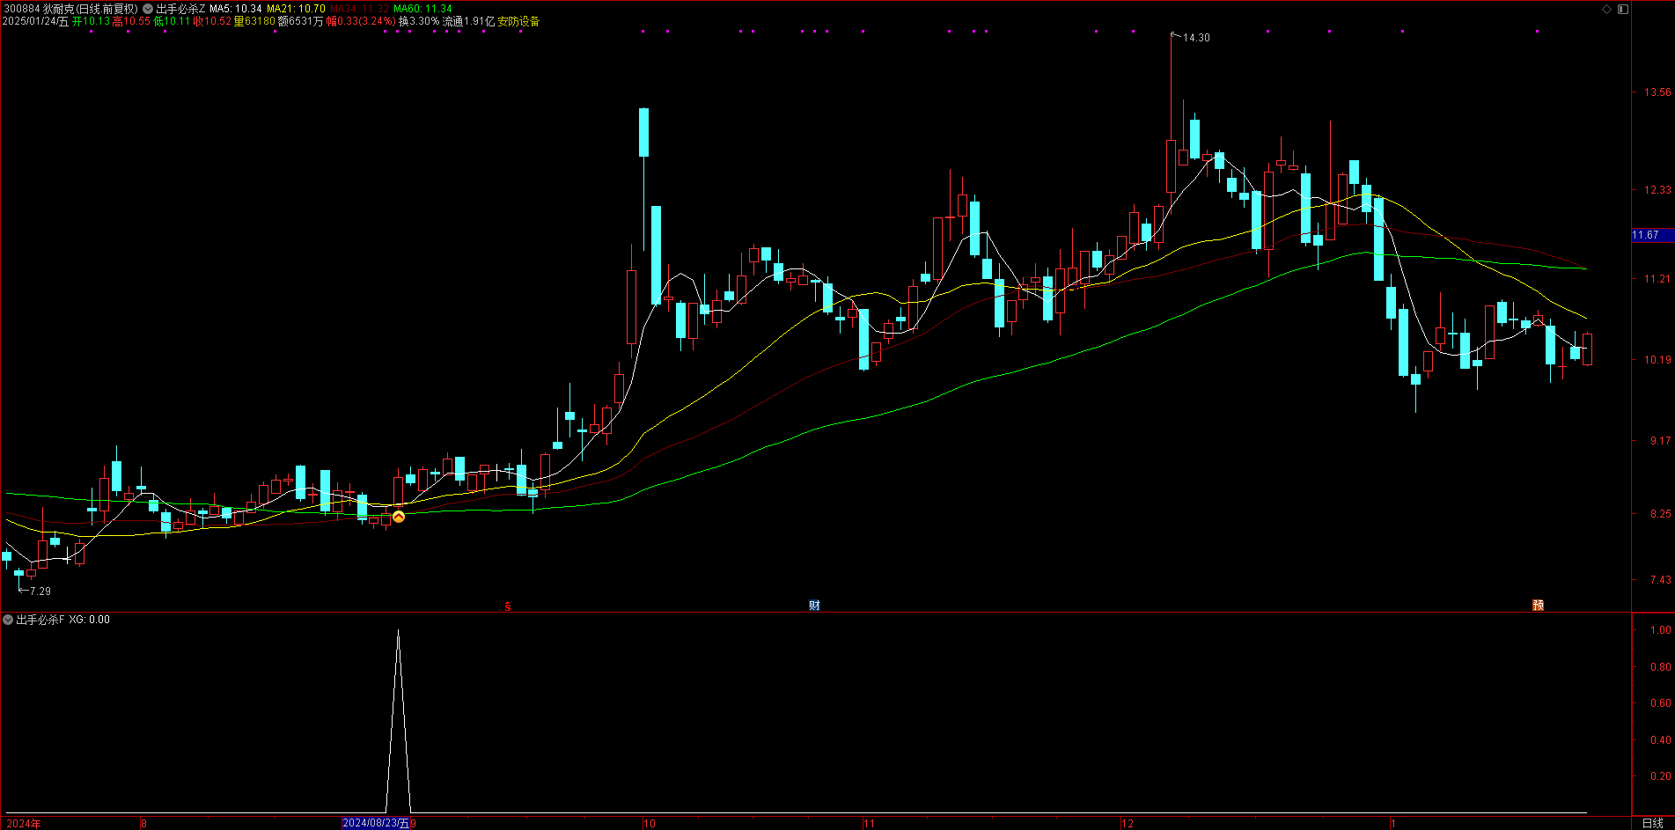The width and height of the screenshot is (1675, 830).
Task: Click the 9.17 price axis value
Action: 1660,441
